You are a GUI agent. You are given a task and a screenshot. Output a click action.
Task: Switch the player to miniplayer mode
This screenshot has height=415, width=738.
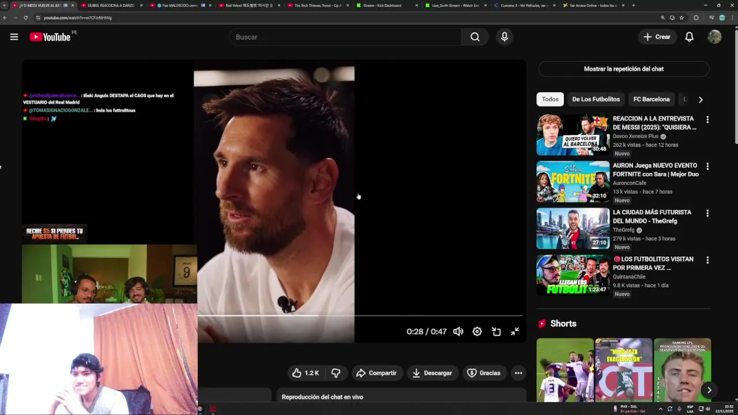[496, 331]
